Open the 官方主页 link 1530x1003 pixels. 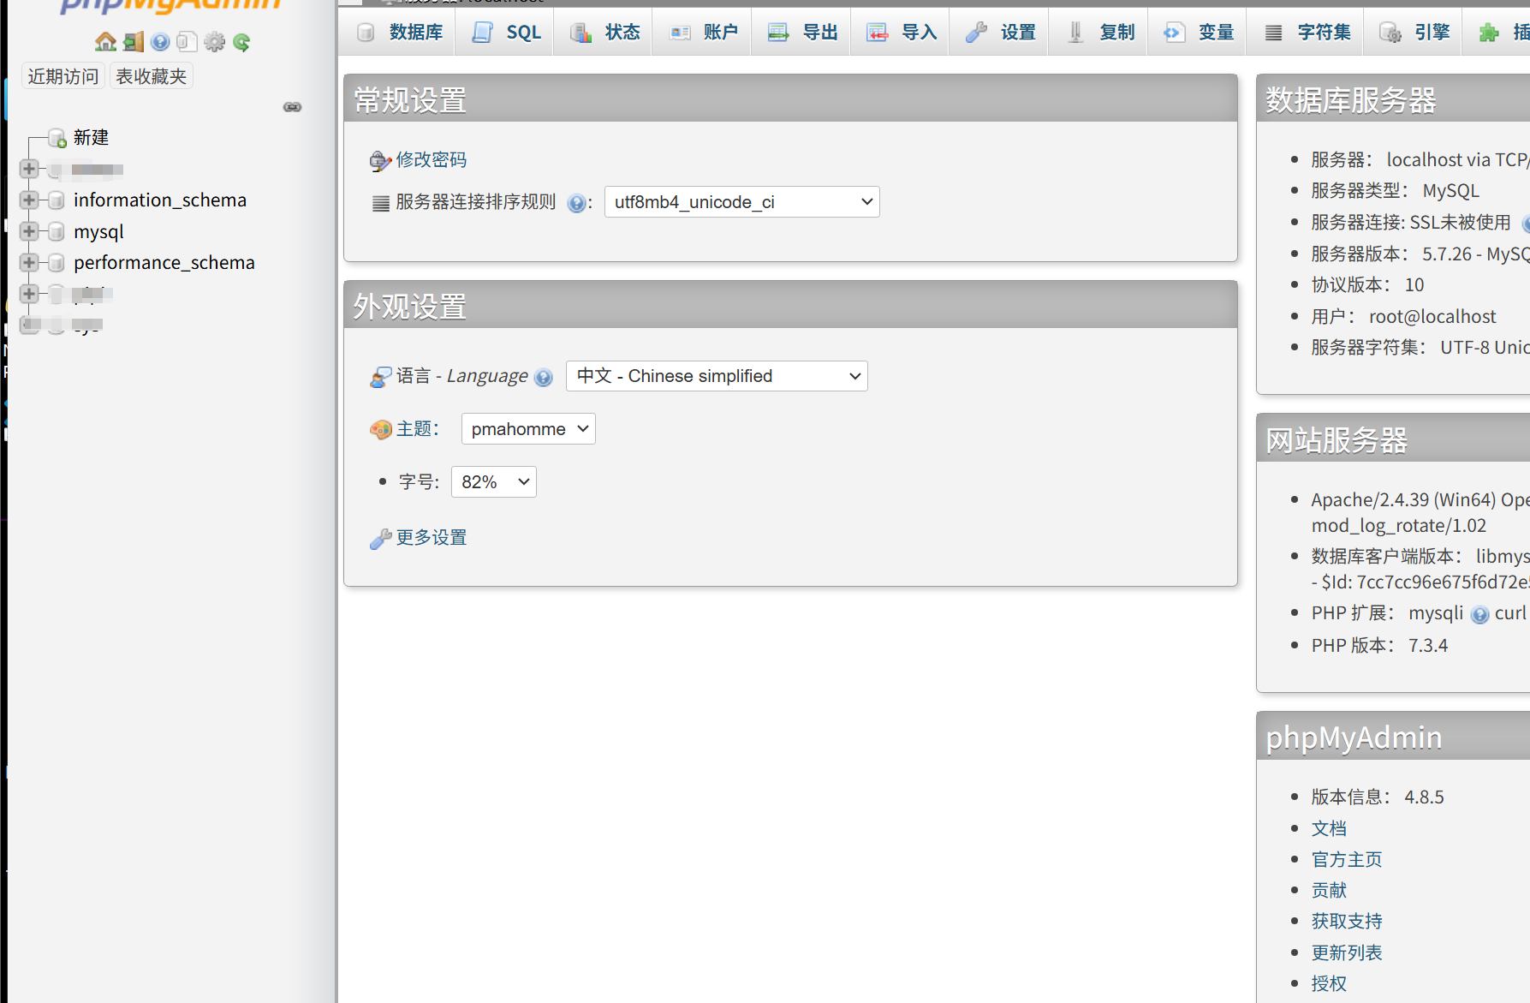(1347, 859)
